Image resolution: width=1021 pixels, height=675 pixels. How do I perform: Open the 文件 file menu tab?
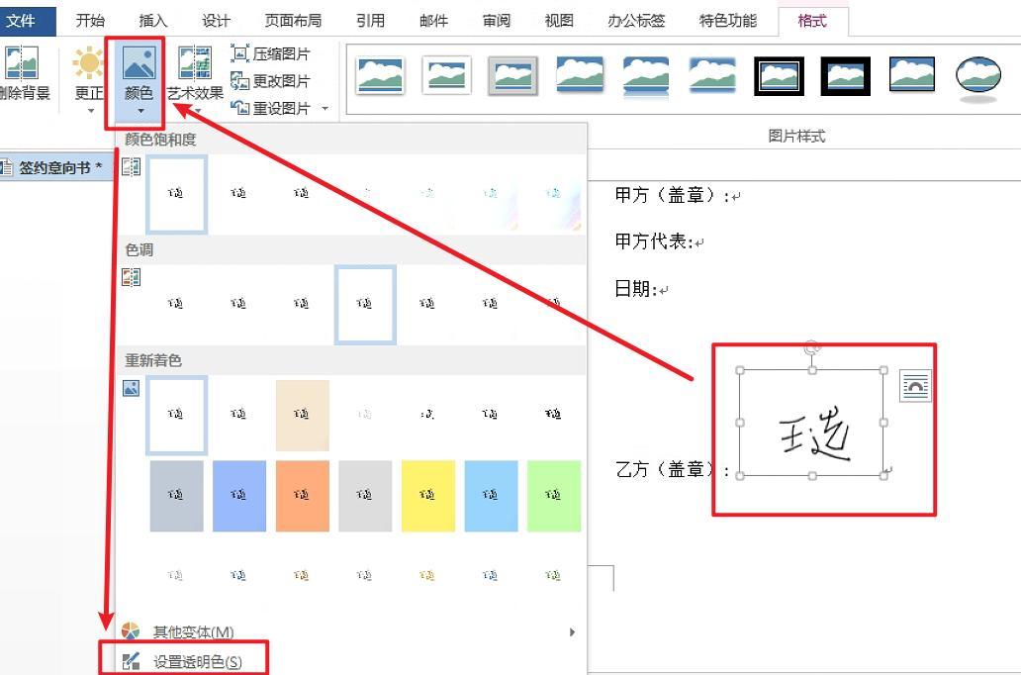click(x=26, y=20)
